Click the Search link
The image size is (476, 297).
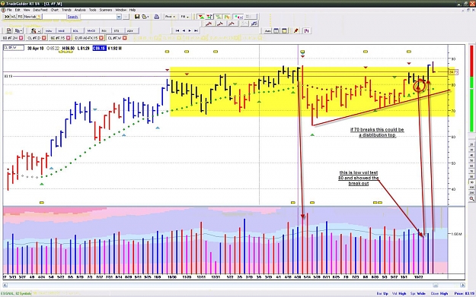(72, 17)
